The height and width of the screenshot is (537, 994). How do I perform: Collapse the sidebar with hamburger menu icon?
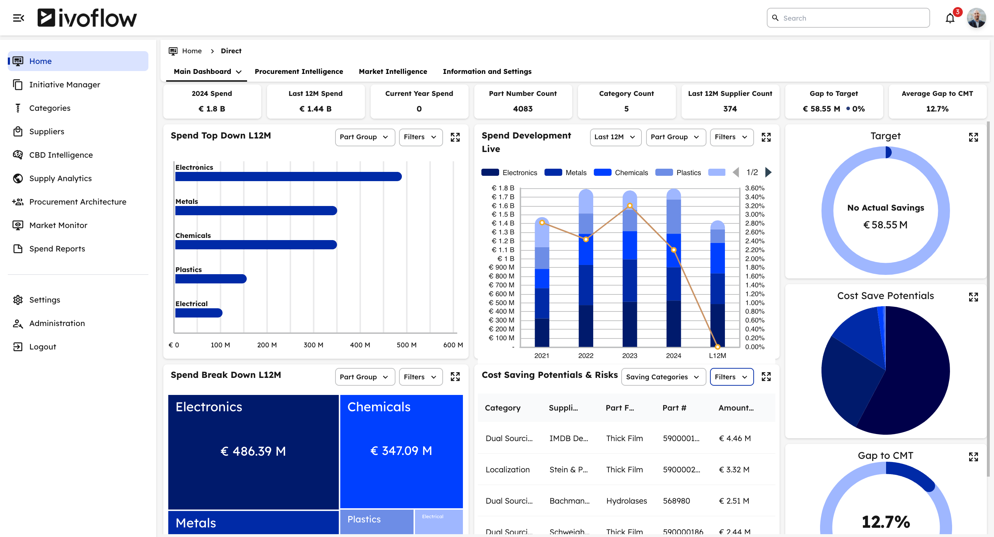(x=18, y=18)
